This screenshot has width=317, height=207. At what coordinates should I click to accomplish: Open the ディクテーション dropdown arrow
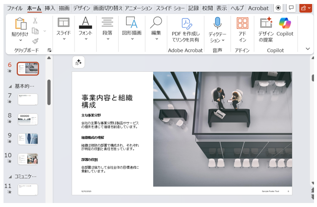point(223,40)
